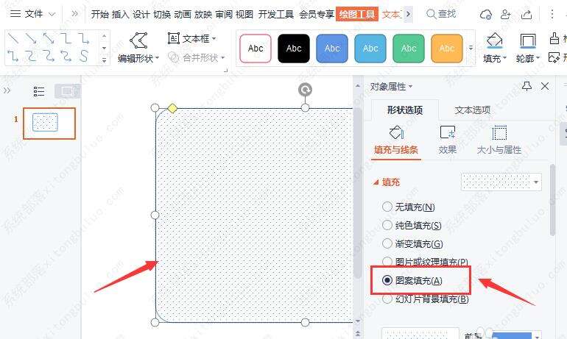The height and width of the screenshot is (339, 567).
Task: Apply the black Abc shape style
Action: 294,49
